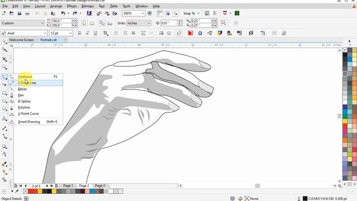Screen dimensions: 357x201
Task: Click the Redo arrow icon
Action: pyautogui.click(x=75, y=13)
